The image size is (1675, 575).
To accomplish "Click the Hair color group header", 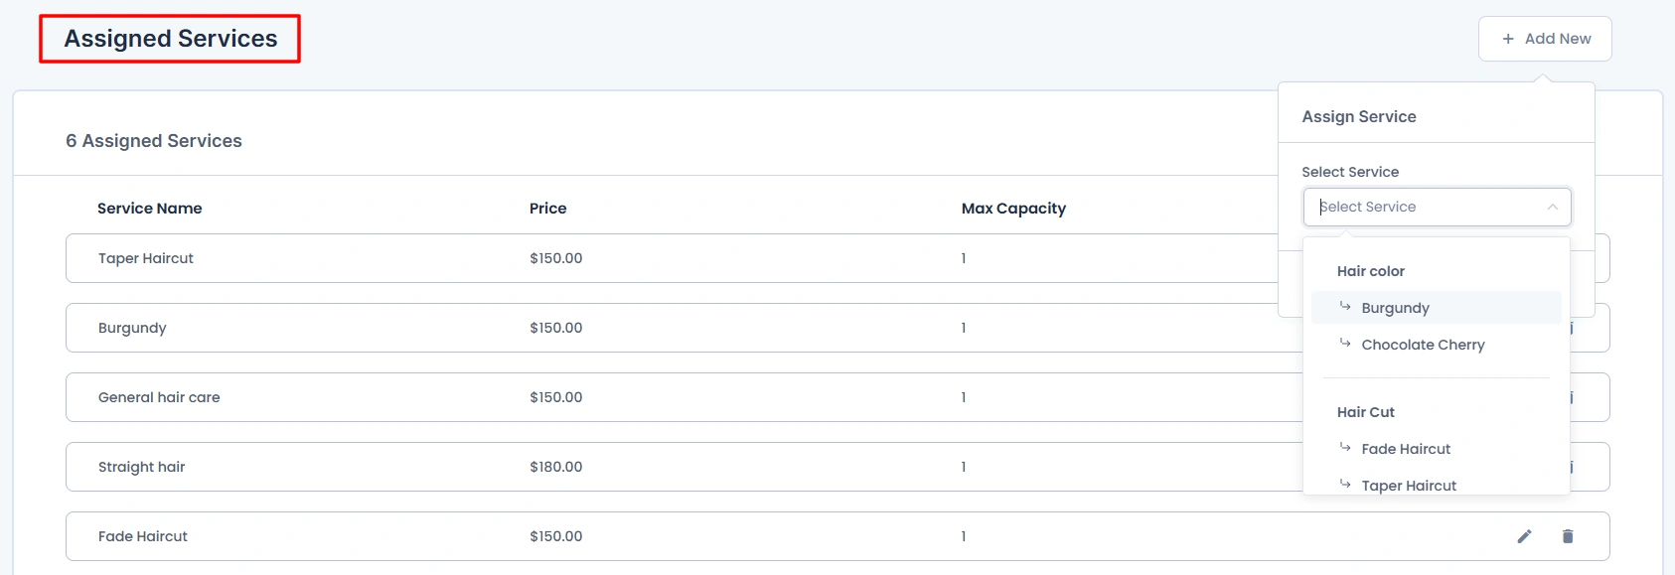I will pos(1370,271).
